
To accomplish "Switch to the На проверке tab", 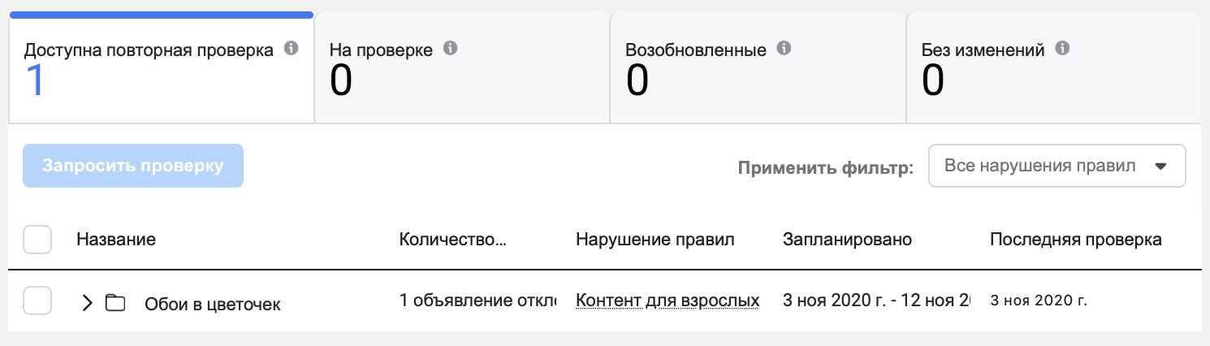I will coord(461,68).
